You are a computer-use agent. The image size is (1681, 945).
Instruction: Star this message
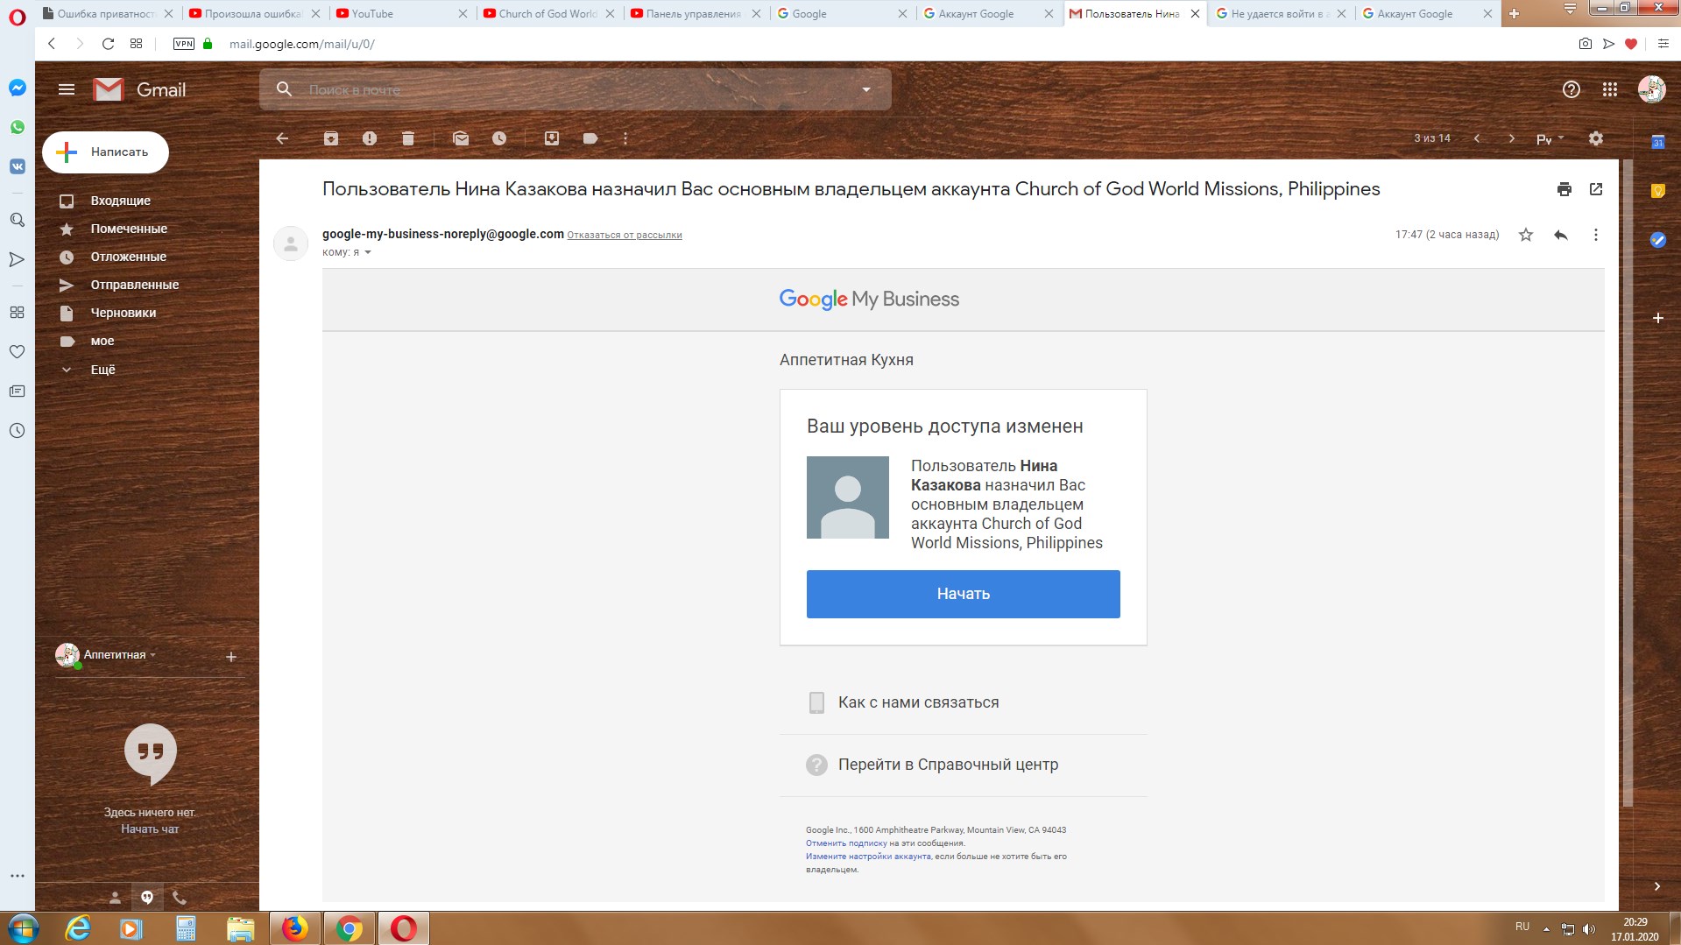pyautogui.click(x=1526, y=235)
